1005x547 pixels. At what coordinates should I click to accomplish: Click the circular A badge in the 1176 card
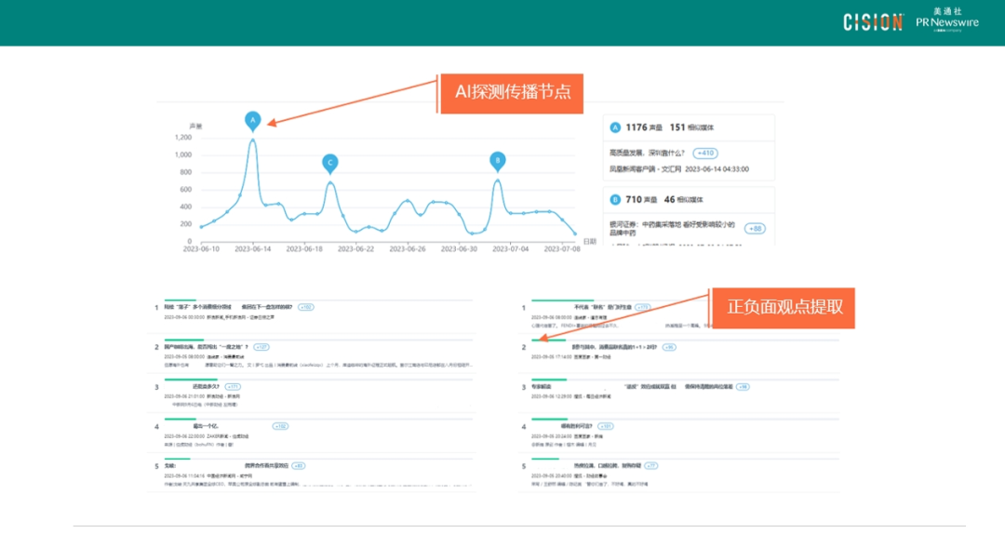point(615,127)
